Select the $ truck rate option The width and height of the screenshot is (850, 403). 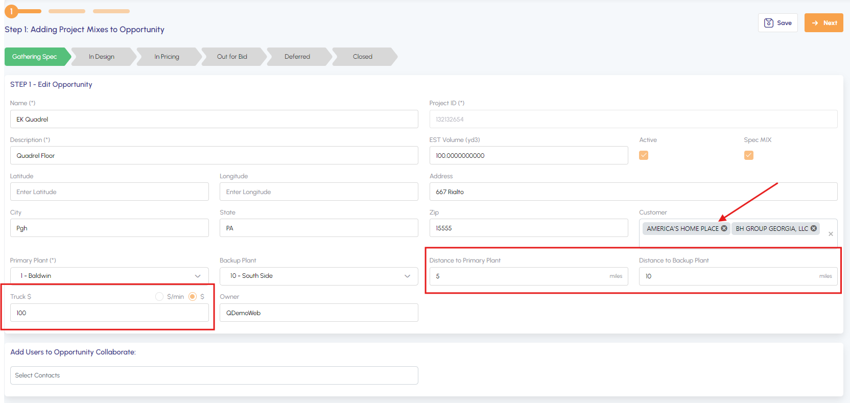click(x=193, y=297)
